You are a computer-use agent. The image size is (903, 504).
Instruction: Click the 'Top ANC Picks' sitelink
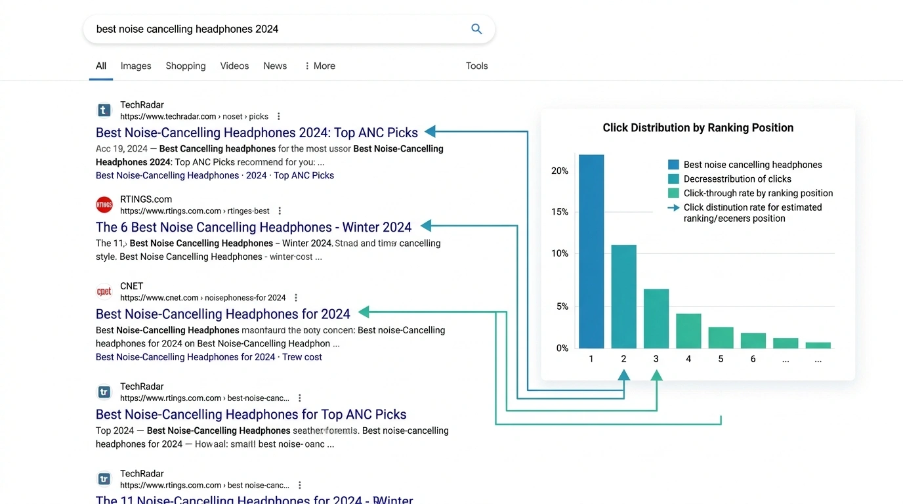[304, 175]
